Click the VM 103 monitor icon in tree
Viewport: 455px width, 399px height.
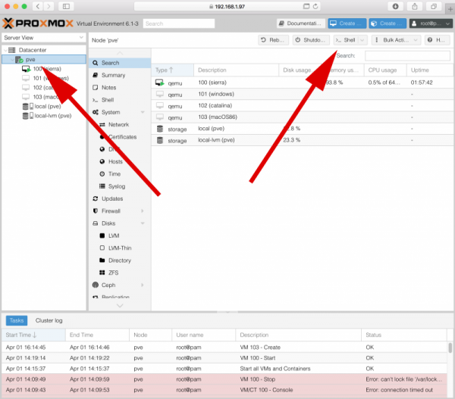pos(26,97)
